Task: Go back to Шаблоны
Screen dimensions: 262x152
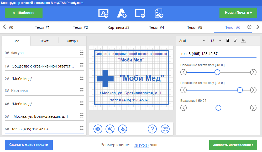Action: click(x=24, y=13)
